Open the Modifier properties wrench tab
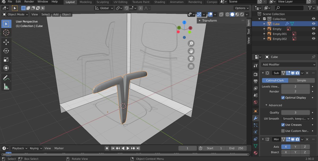 click(x=255, y=118)
